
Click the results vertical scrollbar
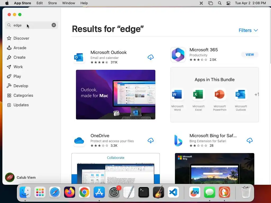click(270, 36)
